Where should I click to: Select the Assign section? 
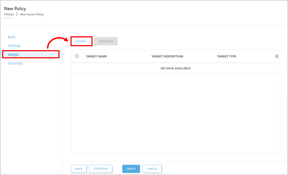click(x=14, y=54)
